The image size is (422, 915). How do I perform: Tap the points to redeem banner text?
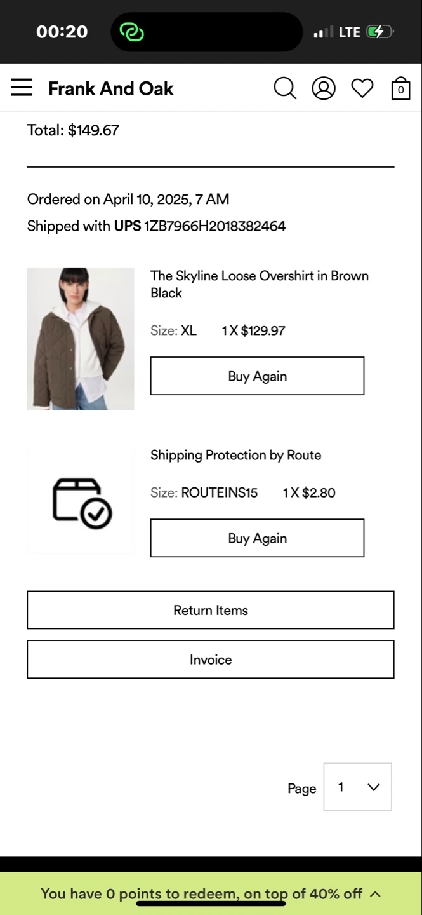pyautogui.click(x=201, y=894)
